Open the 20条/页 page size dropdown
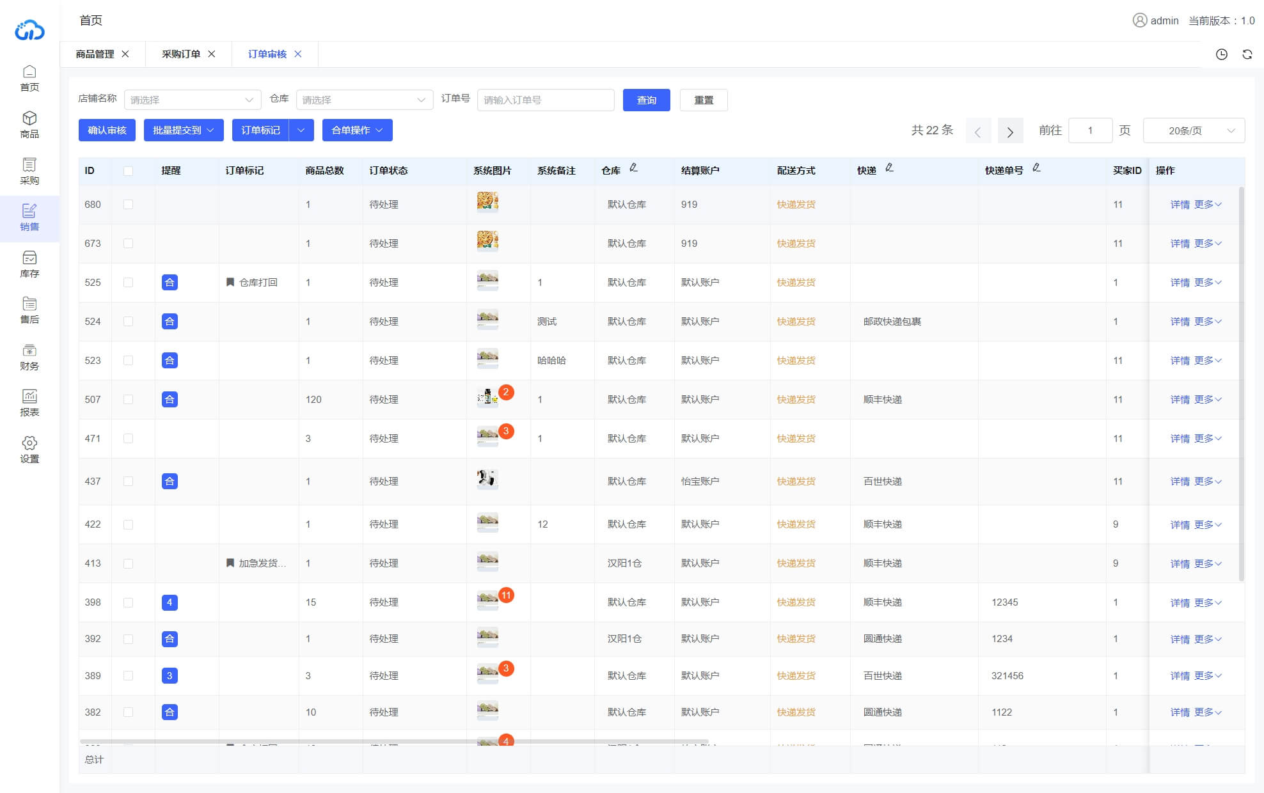This screenshot has width=1264, height=793. click(1193, 130)
